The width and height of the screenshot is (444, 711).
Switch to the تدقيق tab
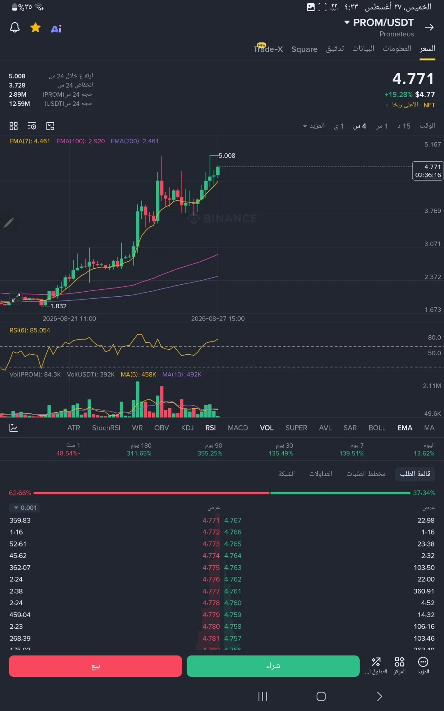pyautogui.click(x=335, y=49)
